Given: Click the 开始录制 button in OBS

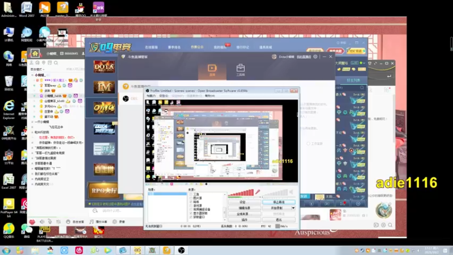Looking at the screenshot, I should pos(277,208).
